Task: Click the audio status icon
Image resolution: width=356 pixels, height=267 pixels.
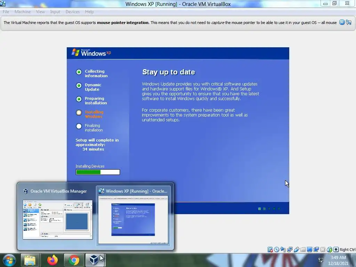Action: coord(283,250)
